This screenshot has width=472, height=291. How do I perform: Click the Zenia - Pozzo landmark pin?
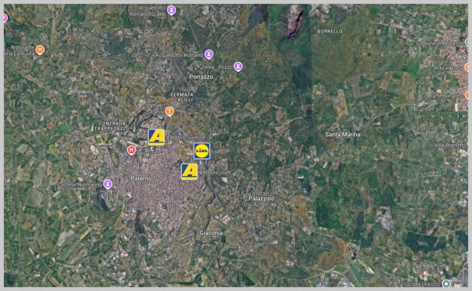(238, 67)
